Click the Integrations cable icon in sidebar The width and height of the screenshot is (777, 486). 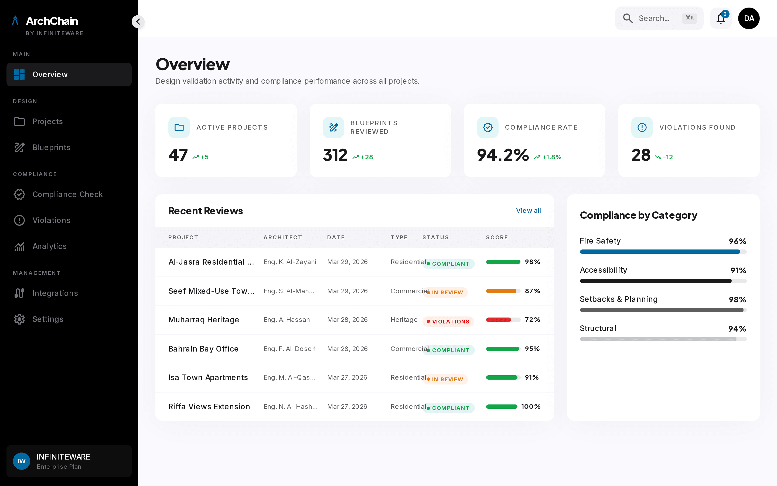(x=19, y=293)
